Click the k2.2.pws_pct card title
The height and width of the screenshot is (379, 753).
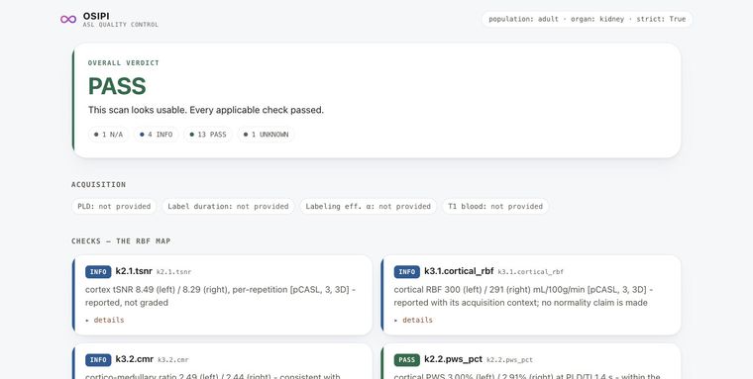454,359
